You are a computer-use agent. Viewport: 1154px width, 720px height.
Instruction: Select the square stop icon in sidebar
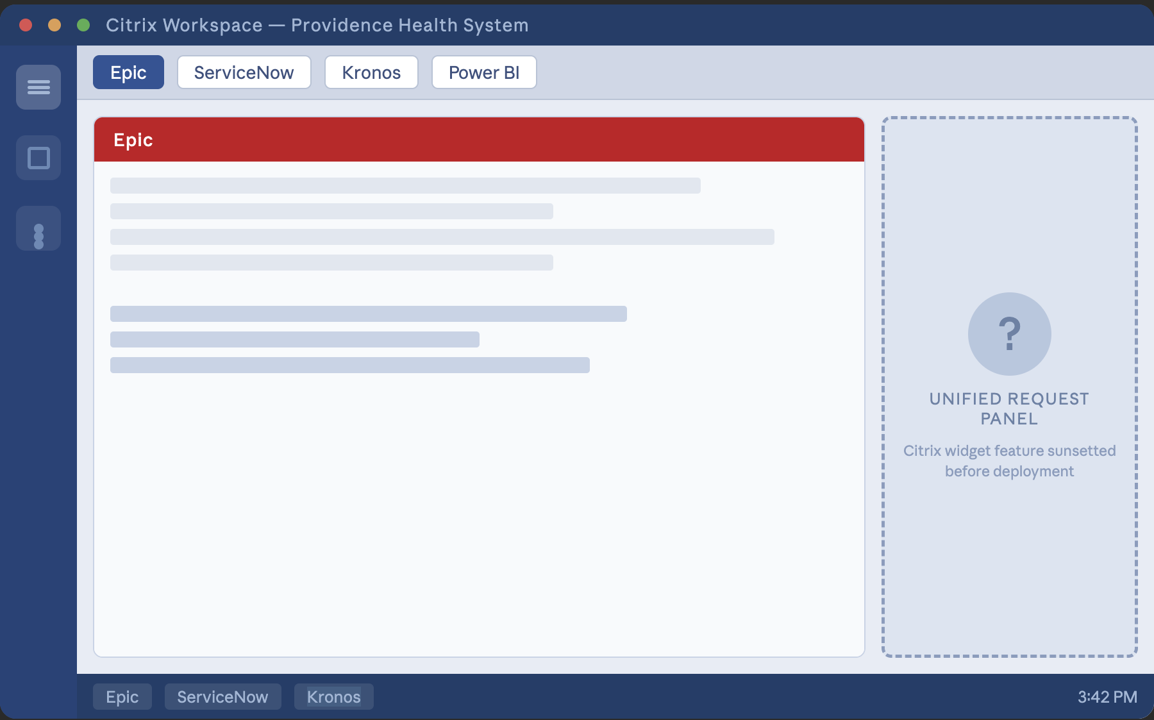38,157
